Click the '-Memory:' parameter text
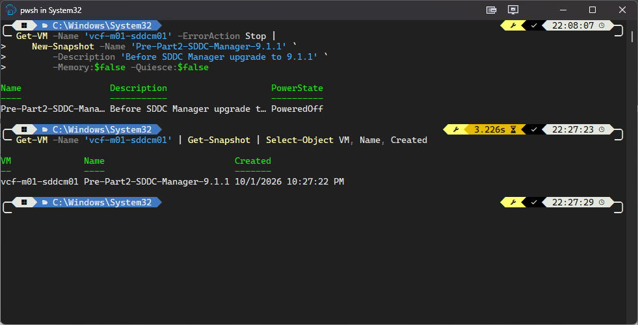 pos(73,67)
